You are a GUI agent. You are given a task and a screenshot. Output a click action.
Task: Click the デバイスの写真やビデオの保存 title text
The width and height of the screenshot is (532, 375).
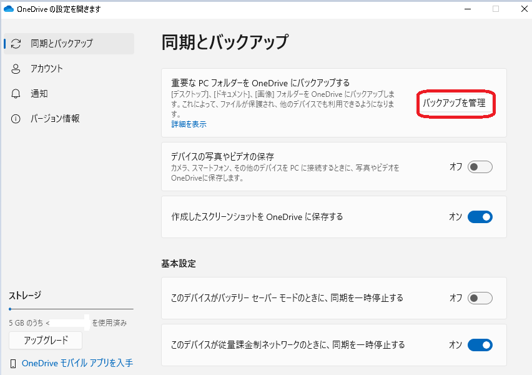point(222,157)
